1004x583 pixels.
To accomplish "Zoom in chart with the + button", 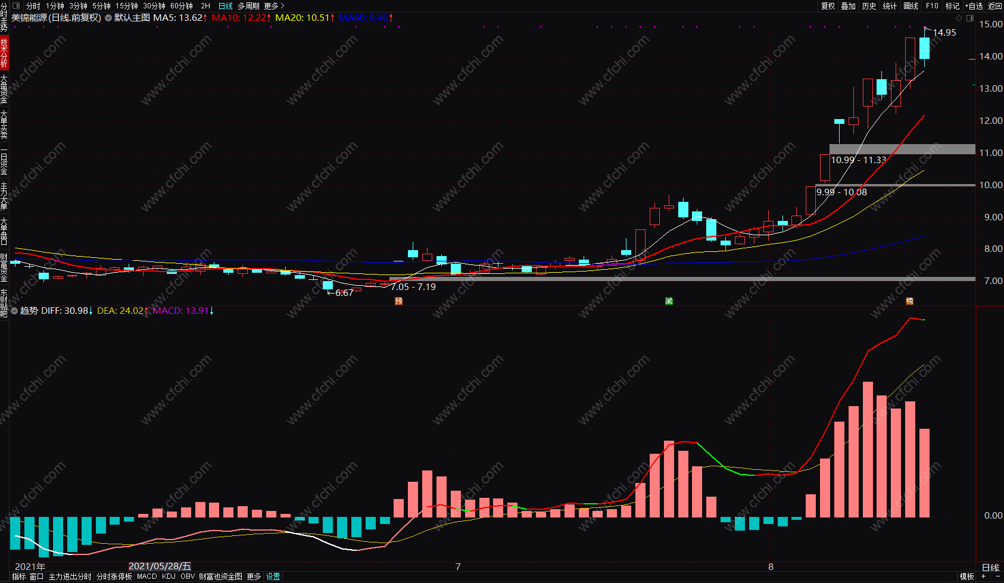I will tap(984, 576).
